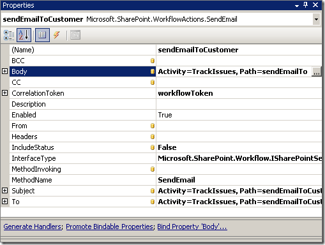
Task: Open the object selector dropdown for sendEmailToCustomer
Action: (316, 19)
